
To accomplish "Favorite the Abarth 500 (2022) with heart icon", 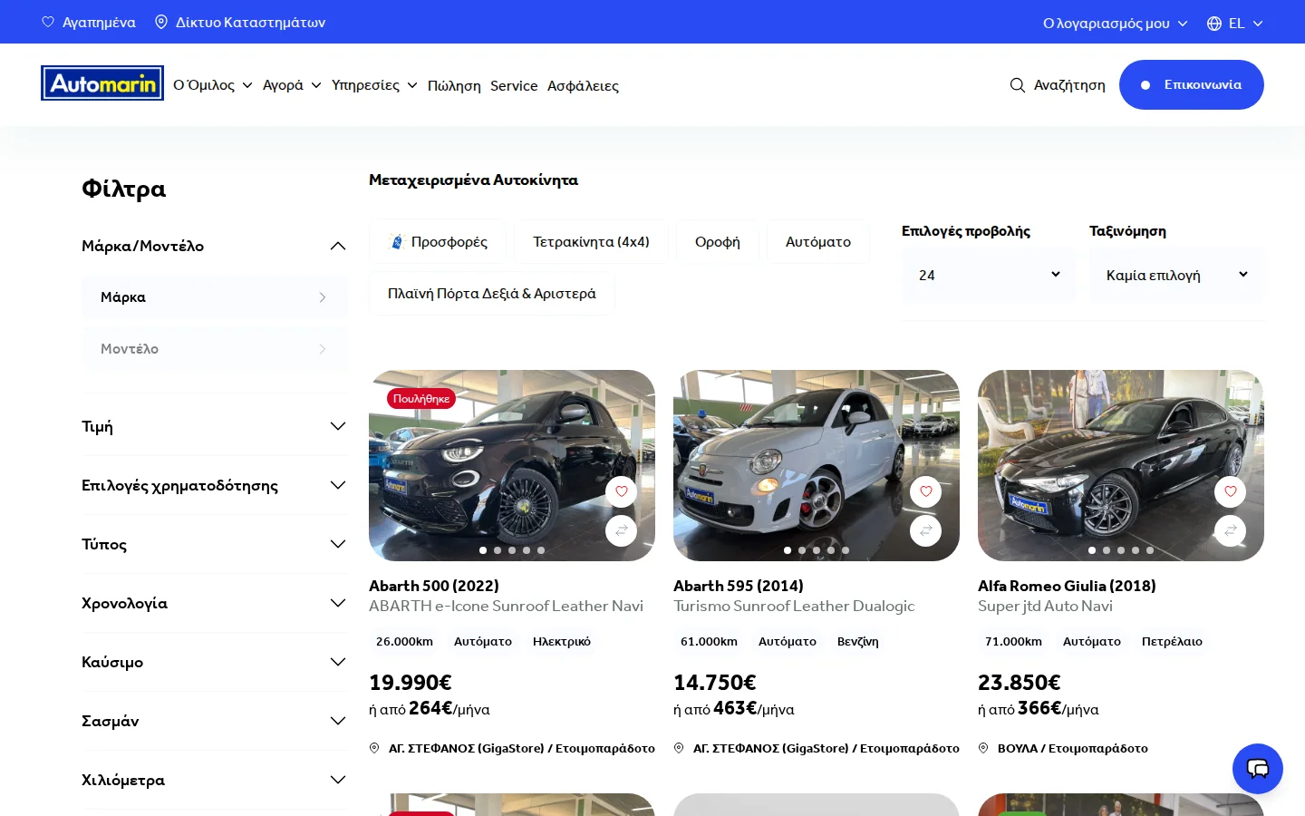I will [x=622, y=491].
